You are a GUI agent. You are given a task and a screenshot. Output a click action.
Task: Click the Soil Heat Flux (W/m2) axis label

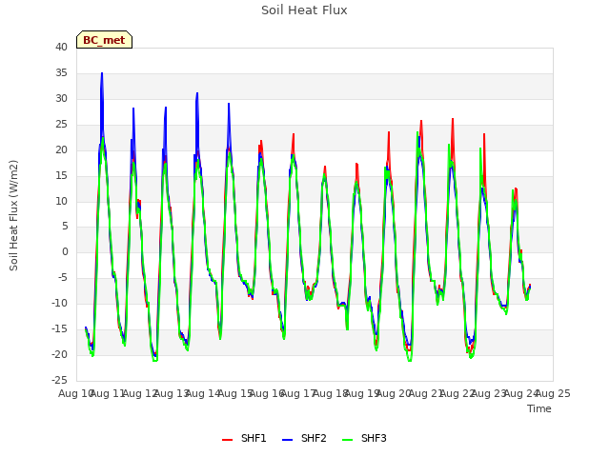(13, 215)
